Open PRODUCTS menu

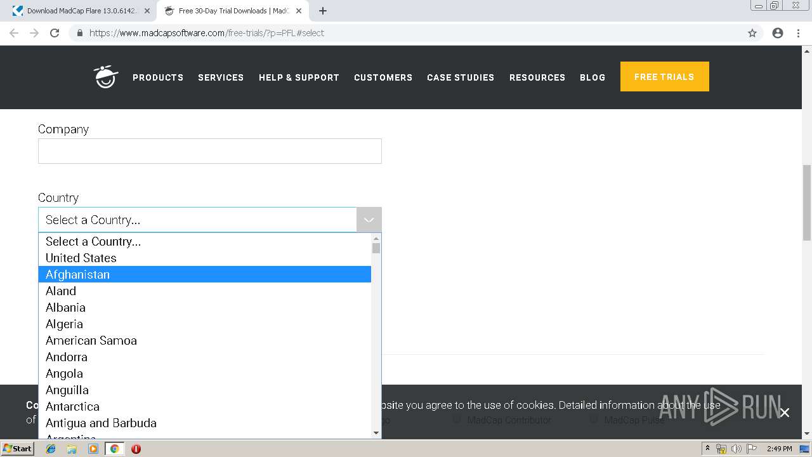tap(158, 77)
